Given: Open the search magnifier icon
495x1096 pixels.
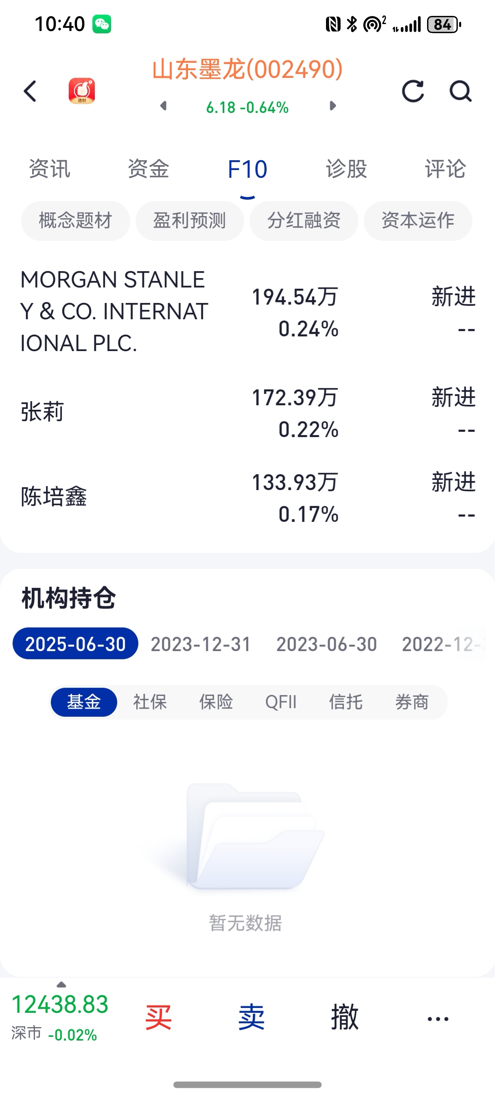Looking at the screenshot, I should pos(460,91).
